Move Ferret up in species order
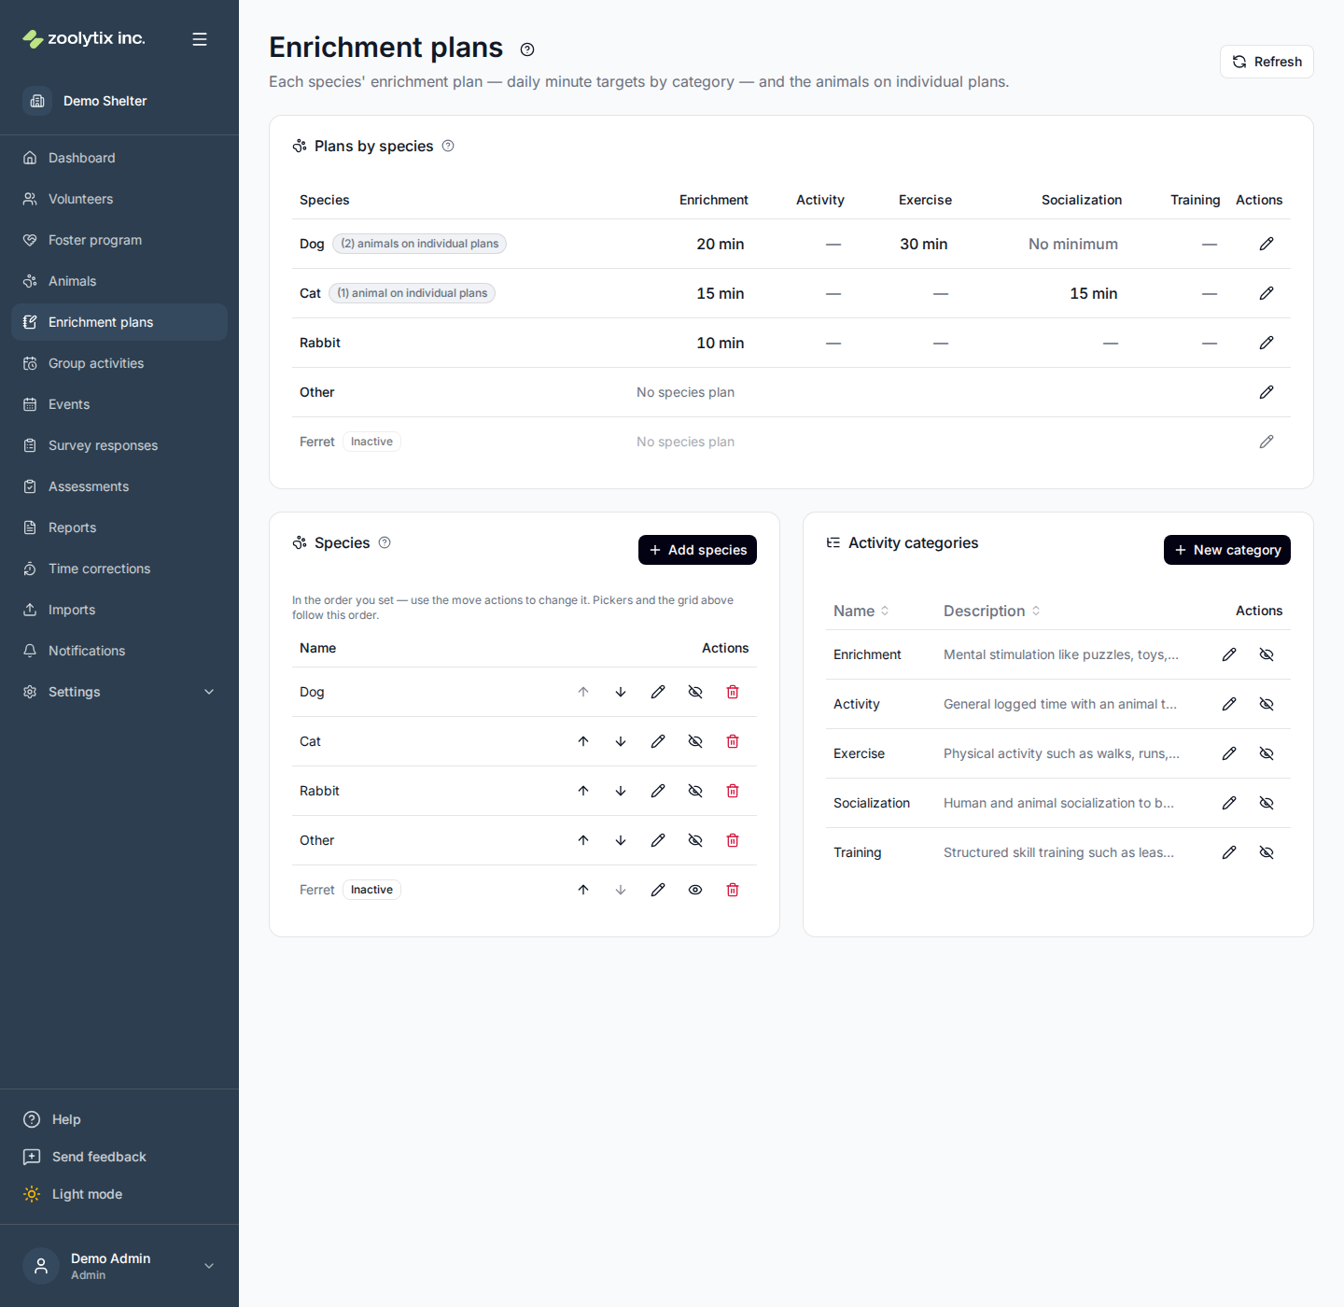 583,890
